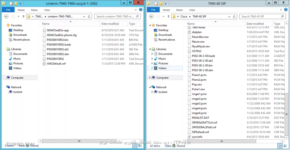The height and width of the screenshot is (150, 290).
Task: Switch SIP window to large icons view
Action: tap(285, 146)
